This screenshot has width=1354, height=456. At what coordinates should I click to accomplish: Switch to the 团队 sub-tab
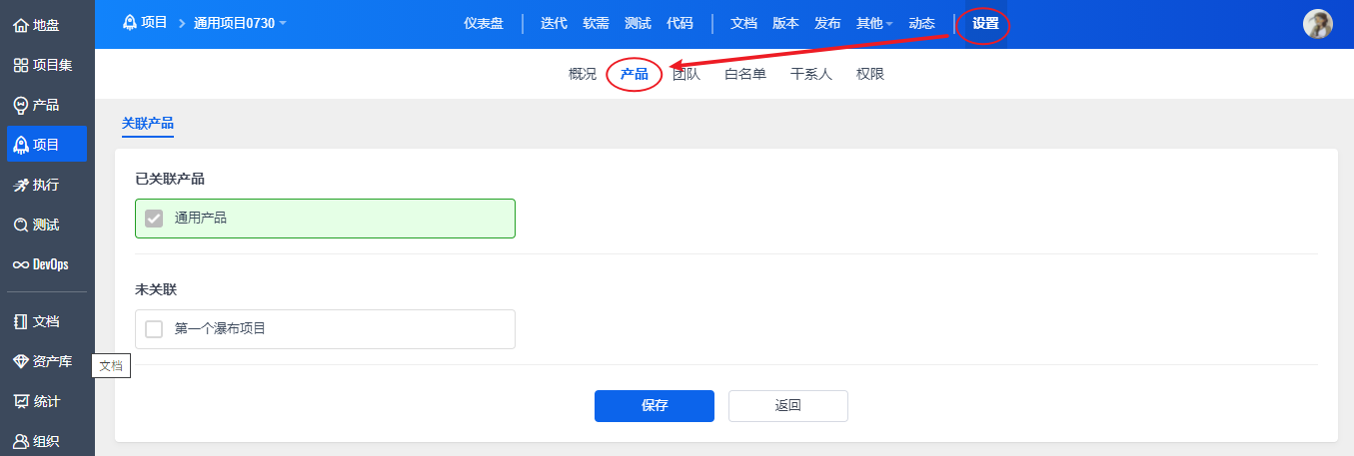(686, 74)
